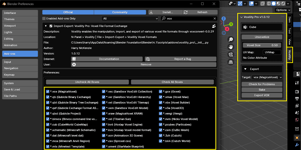Uncheck *.b64 (Cubzh World) format
This screenshot has height=150, width=301.
[x=161, y=141]
